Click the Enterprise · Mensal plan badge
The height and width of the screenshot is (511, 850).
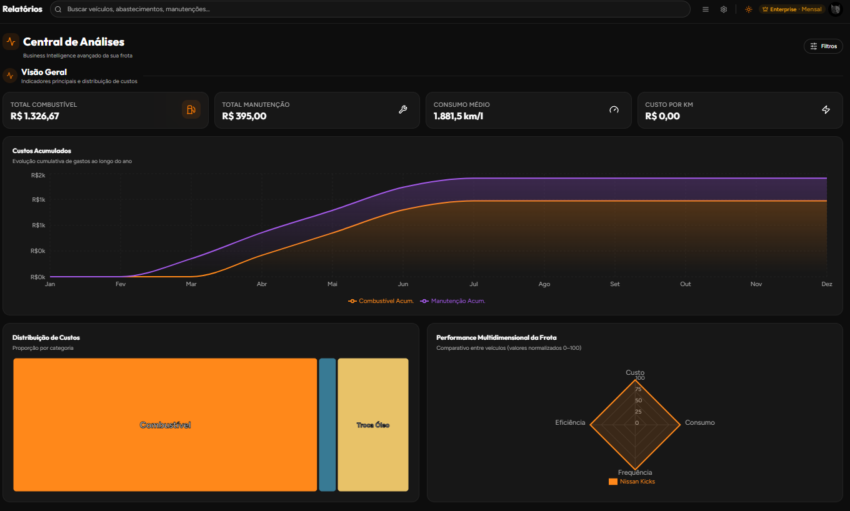tap(792, 9)
